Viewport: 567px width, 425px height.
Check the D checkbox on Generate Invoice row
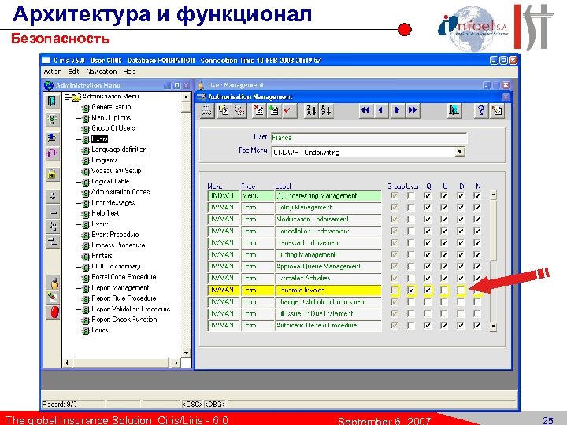click(x=461, y=290)
